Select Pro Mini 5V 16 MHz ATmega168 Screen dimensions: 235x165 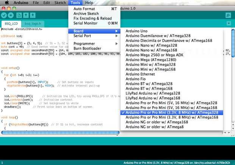tap(172, 107)
